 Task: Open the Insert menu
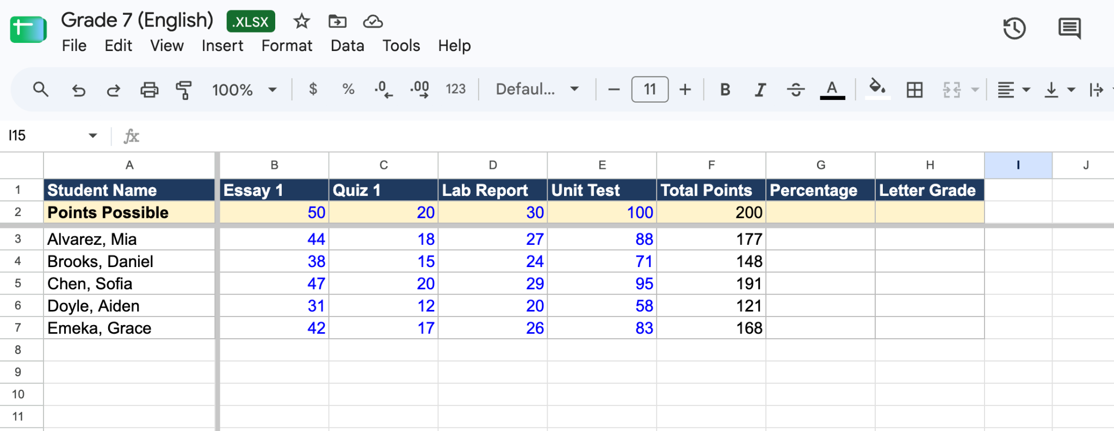tap(222, 46)
